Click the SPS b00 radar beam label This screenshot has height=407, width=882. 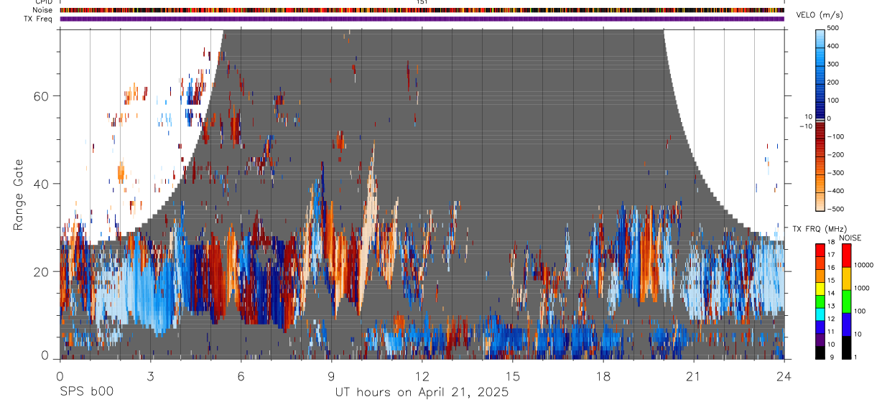[x=86, y=392]
